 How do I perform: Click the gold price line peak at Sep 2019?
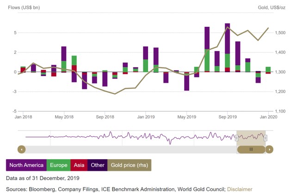pos(227,27)
